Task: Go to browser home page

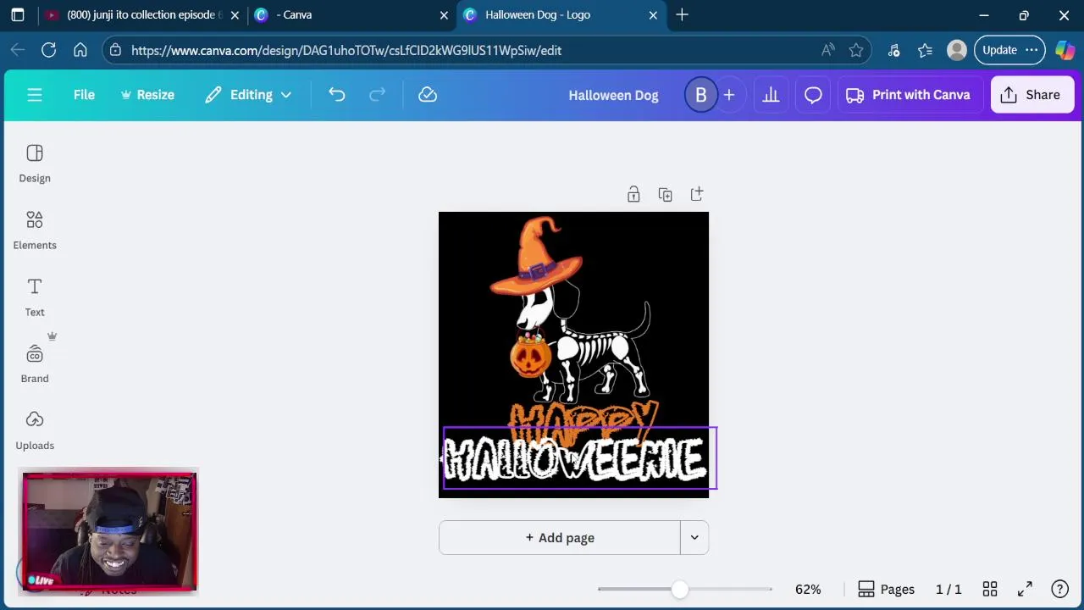Action: pyautogui.click(x=80, y=50)
